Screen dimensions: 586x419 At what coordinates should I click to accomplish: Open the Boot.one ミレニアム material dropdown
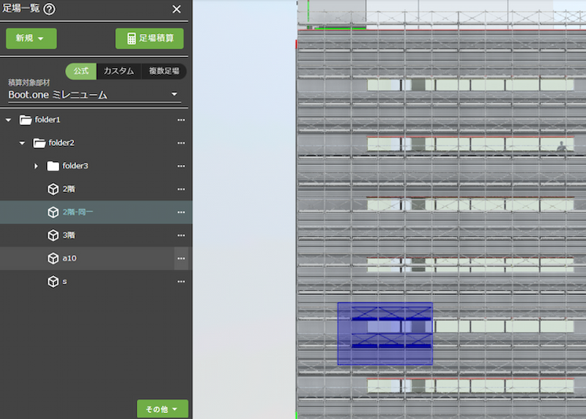click(x=174, y=94)
